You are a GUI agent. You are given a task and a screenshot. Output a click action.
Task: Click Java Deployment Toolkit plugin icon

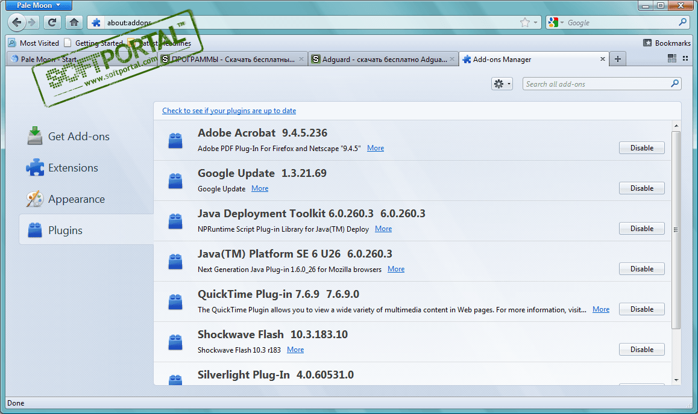pos(175,221)
